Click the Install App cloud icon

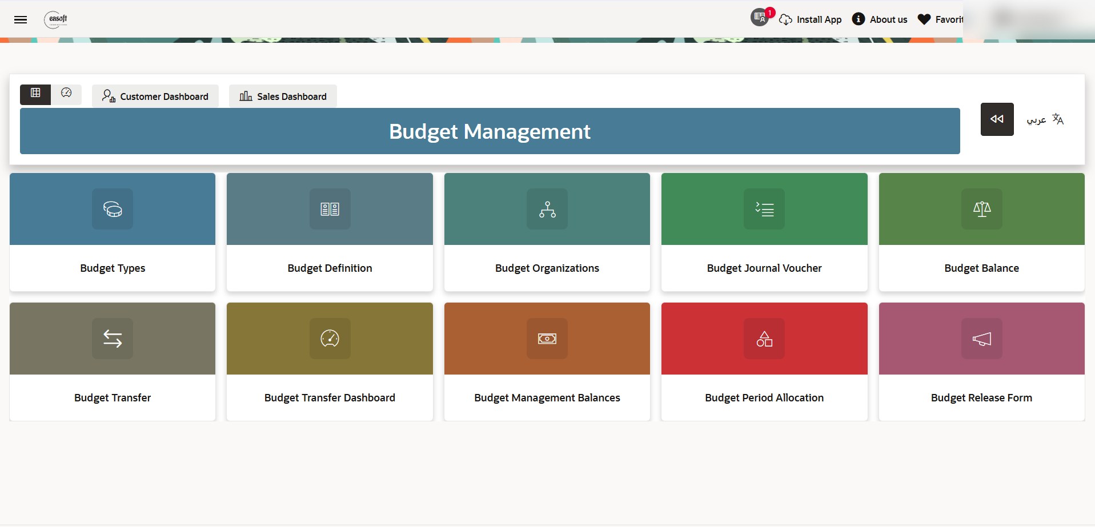pyautogui.click(x=786, y=19)
